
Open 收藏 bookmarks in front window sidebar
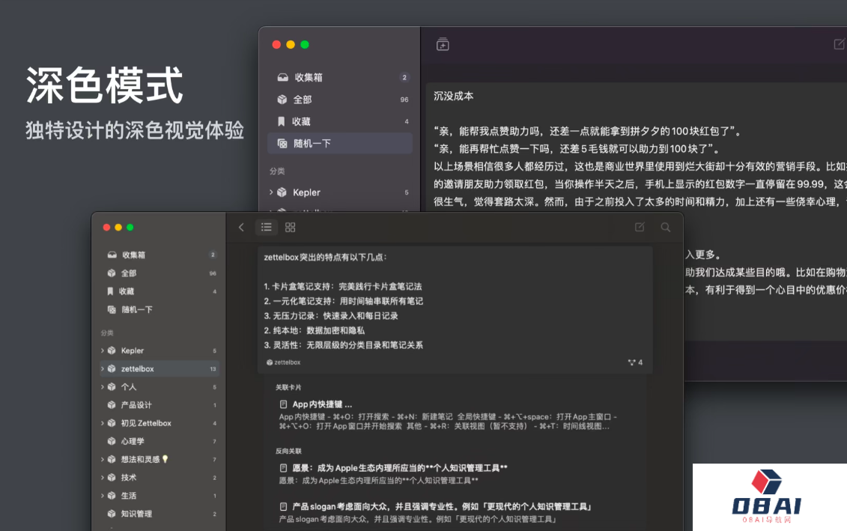(x=127, y=291)
